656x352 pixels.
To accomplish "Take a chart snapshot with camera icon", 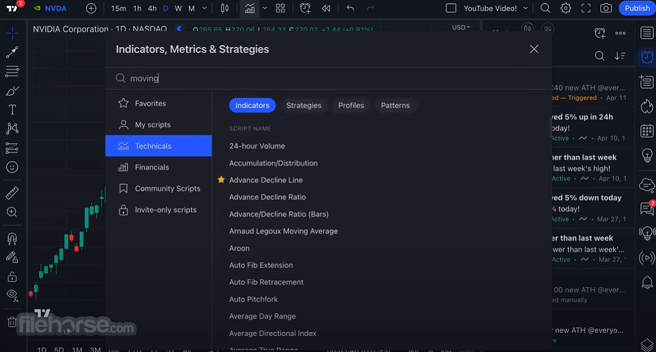I will tap(606, 8).
